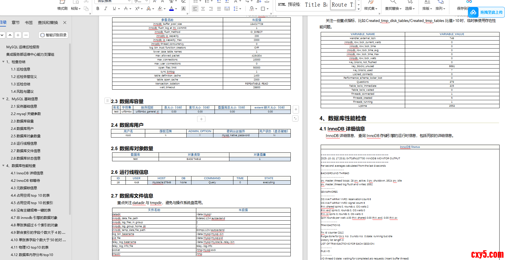Viewport: 505px width, 260px height.
Task: Set paragraph alignment to right
Action: [211, 9]
